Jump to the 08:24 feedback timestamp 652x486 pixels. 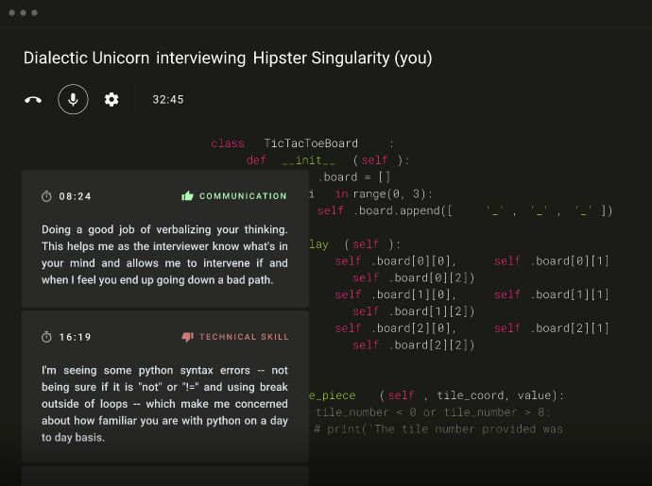[x=75, y=196]
